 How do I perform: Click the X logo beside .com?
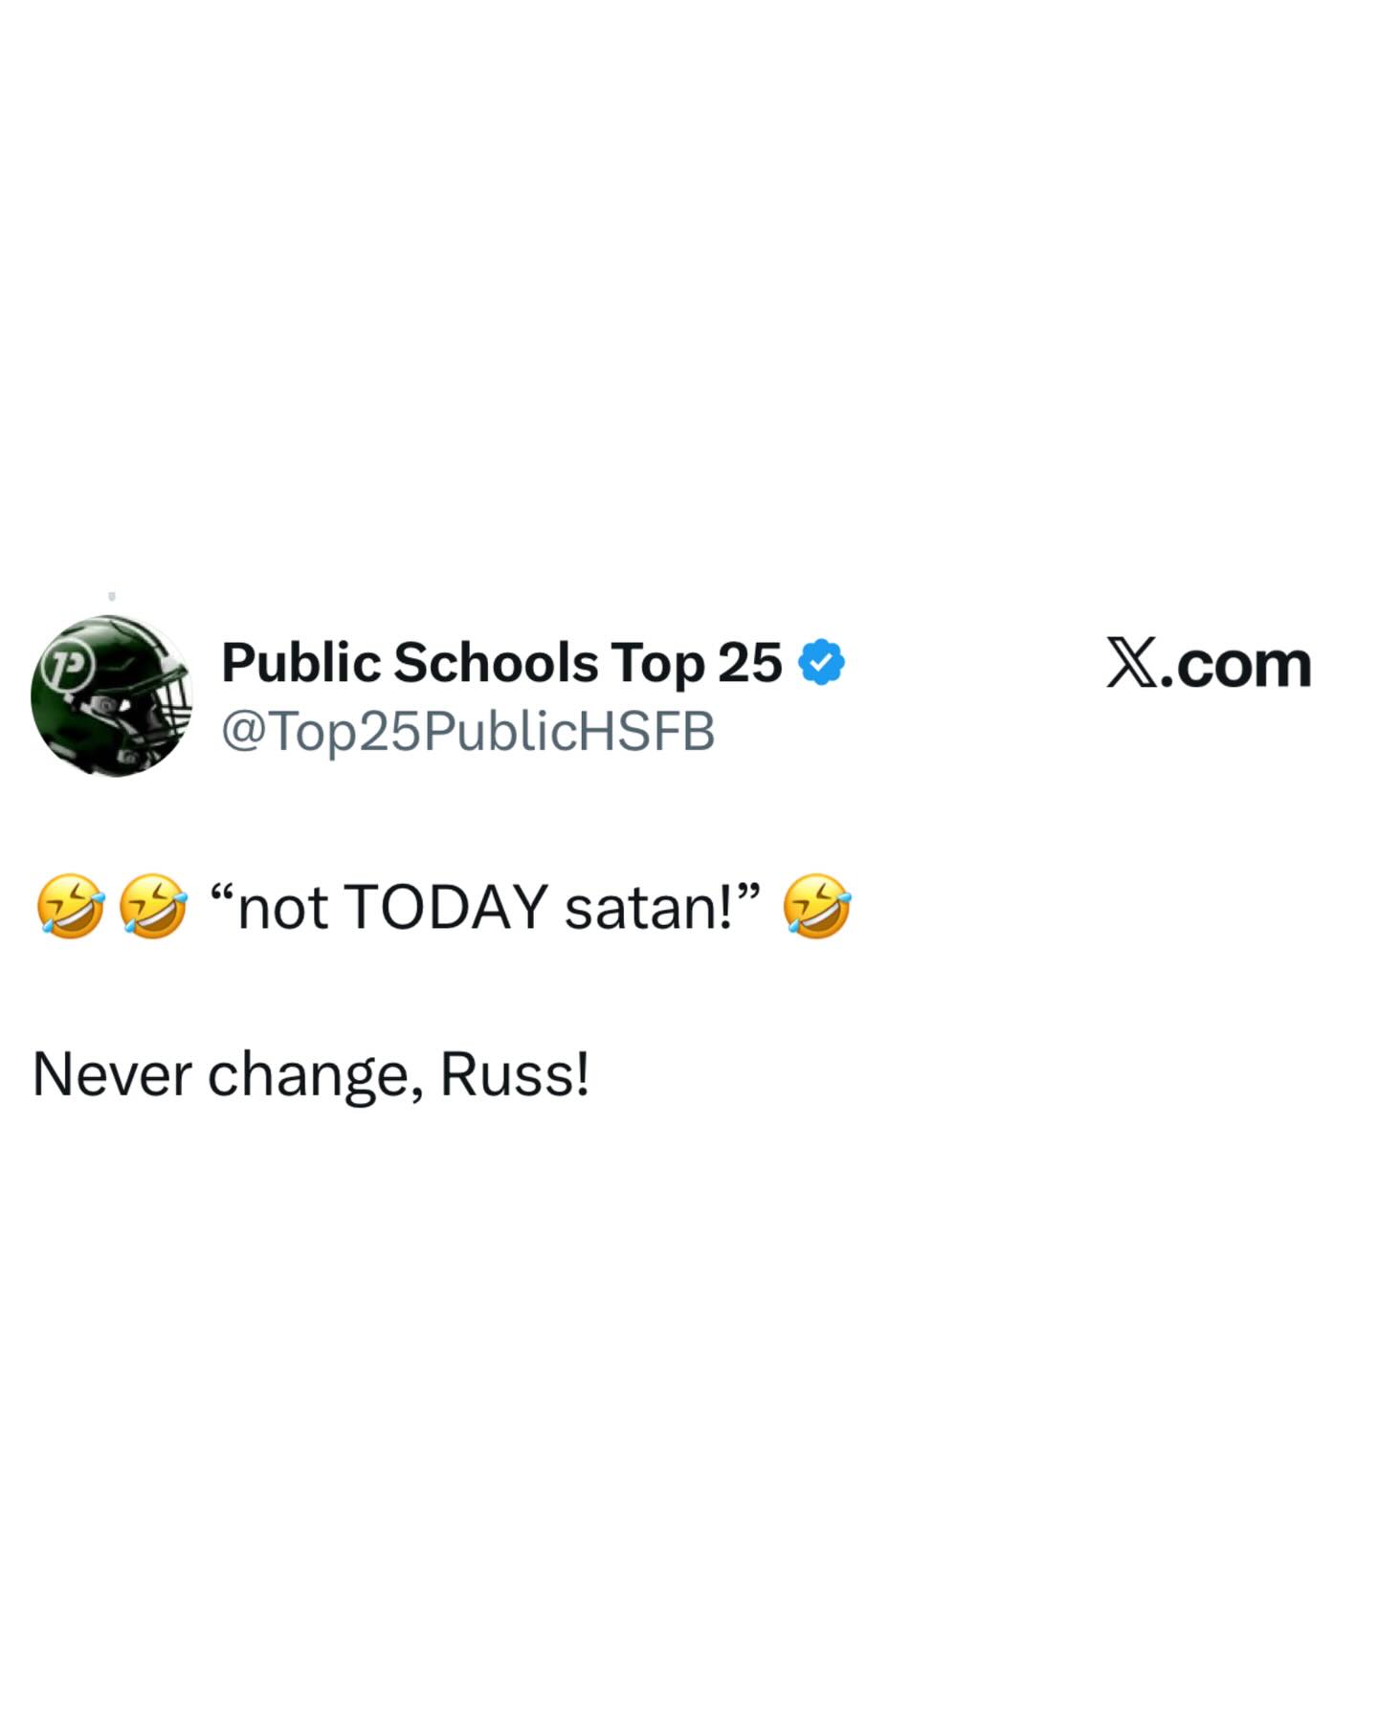tap(1130, 664)
